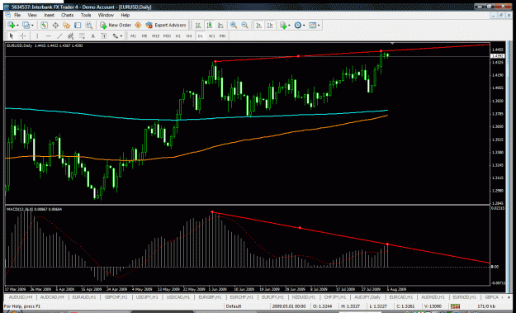The width and height of the screenshot is (516, 313).
Task: Select the Horizontal Line drawing tool
Action: pyautogui.click(x=49, y=36)
